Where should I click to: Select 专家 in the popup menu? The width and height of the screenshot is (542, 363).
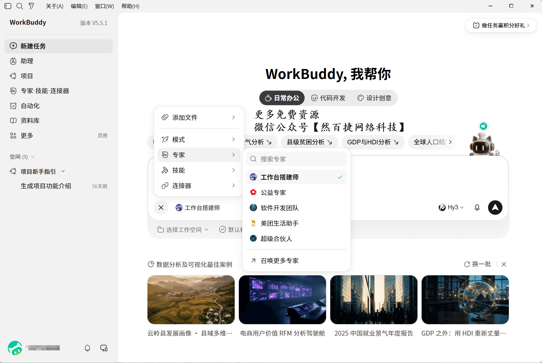[199, 155]
